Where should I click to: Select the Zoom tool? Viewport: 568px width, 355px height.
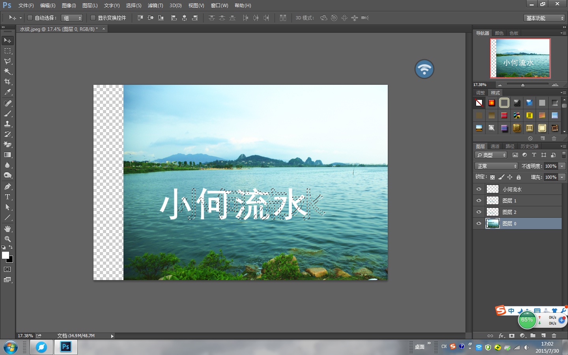[7, 239]
